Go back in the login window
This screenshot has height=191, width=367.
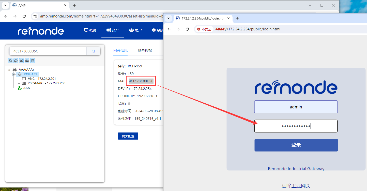point(169,29)
